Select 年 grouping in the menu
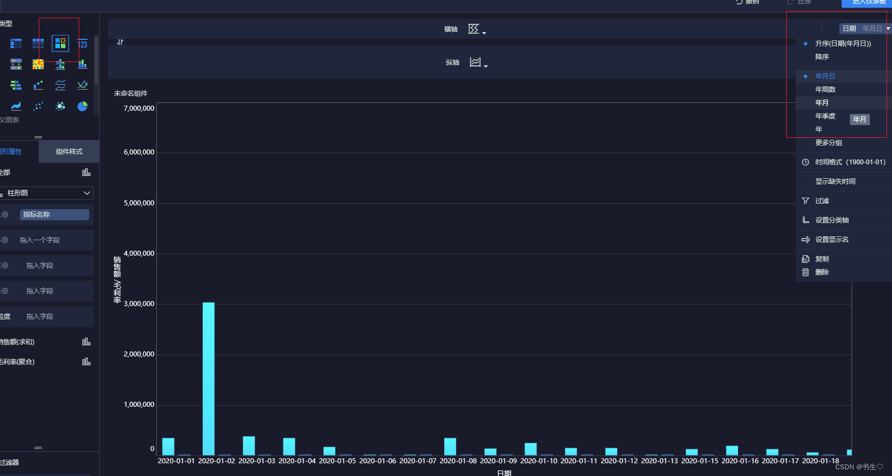This screenshot has height=476, width=892. (x=818, y=130)
